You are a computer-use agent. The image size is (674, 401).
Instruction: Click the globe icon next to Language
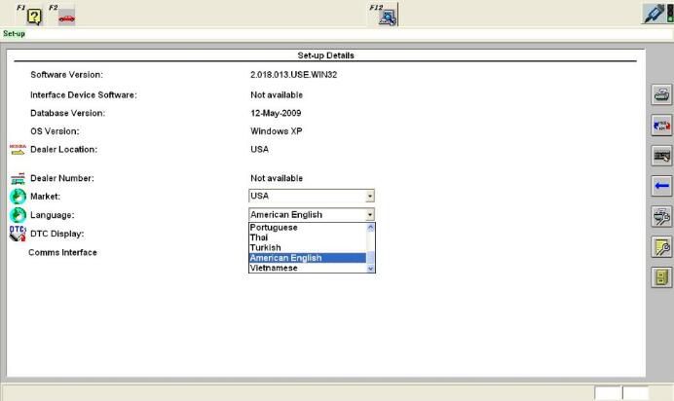[18, 215]
